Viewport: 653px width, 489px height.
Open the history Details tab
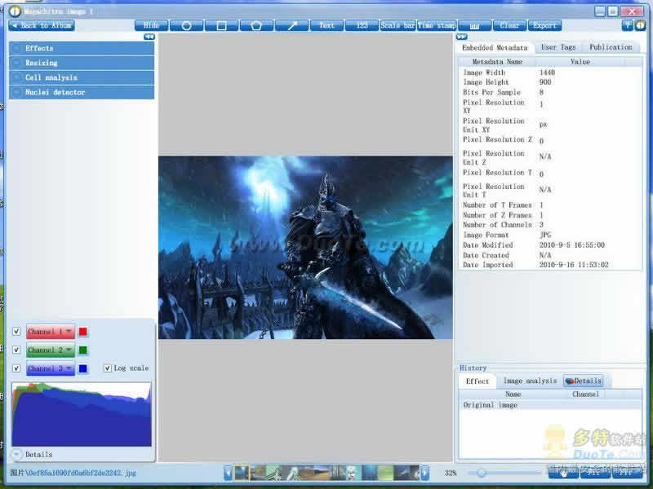(x=583, y=381)
